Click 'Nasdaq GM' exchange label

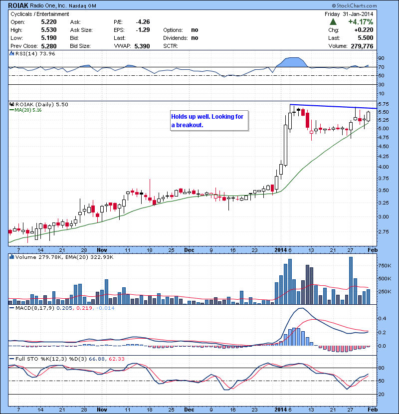[x=82, y=6]
